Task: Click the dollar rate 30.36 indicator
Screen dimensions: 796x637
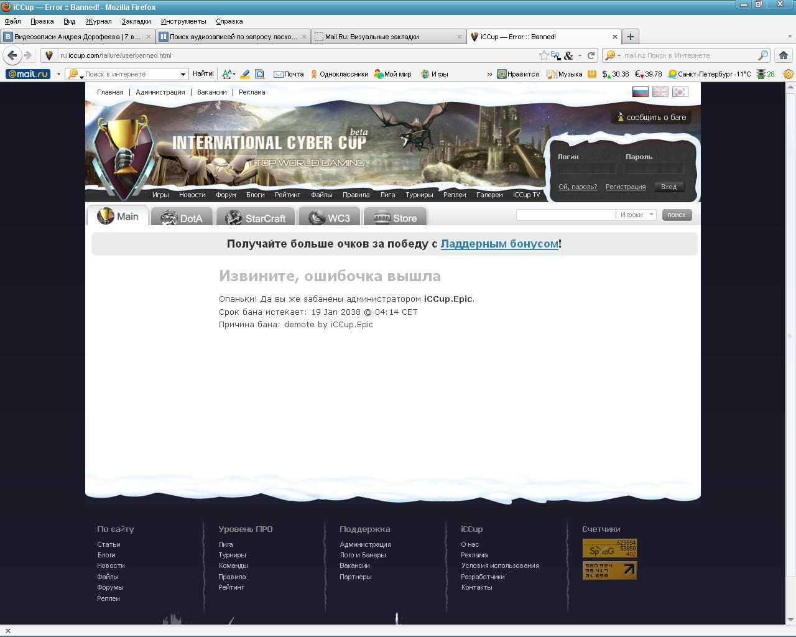Action: pos(616,74)
